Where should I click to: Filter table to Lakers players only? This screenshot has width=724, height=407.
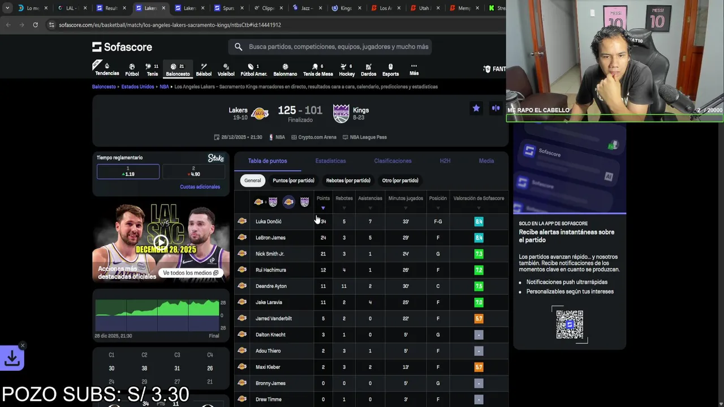point(288,202)
